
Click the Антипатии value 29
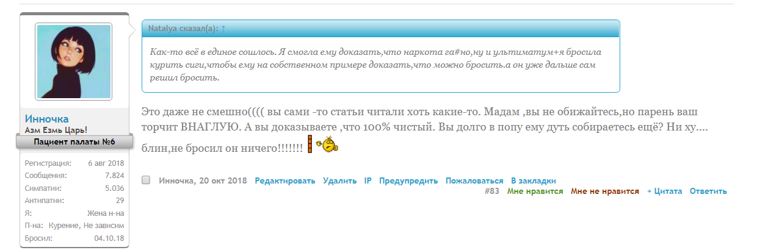[x=120, y=200]
